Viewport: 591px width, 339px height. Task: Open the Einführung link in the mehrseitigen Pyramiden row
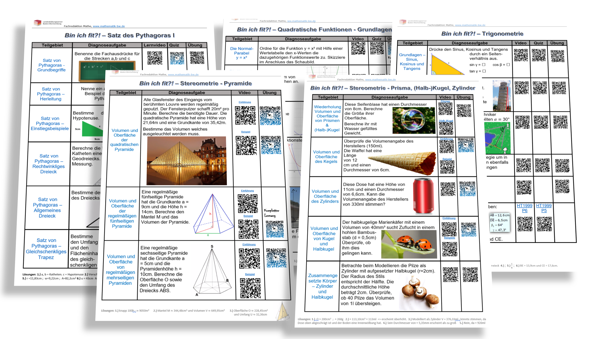coord(249,245)
